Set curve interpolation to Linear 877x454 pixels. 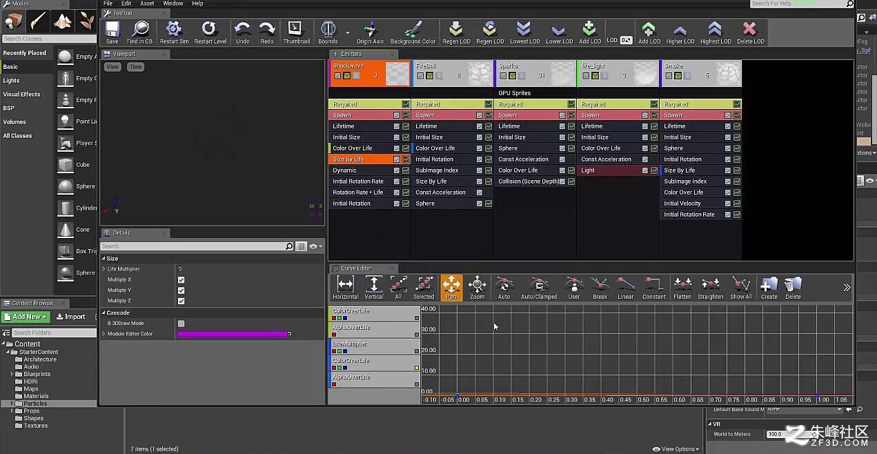[625, 288]
